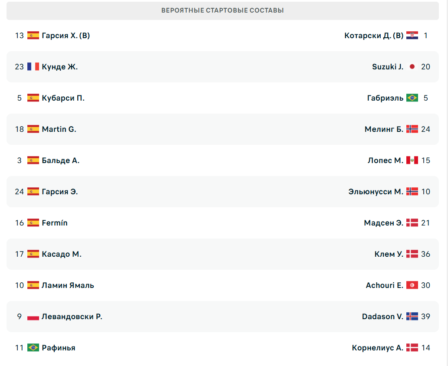Open Левандовски Р. player page
This screenshot has width=448, height=366.
[72, 317]
